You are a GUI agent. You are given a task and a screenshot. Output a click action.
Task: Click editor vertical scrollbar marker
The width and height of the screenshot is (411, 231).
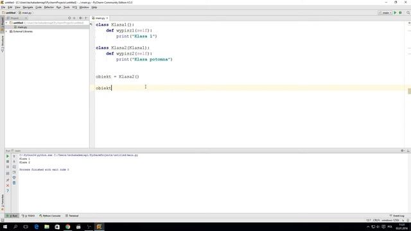(409, 91)
